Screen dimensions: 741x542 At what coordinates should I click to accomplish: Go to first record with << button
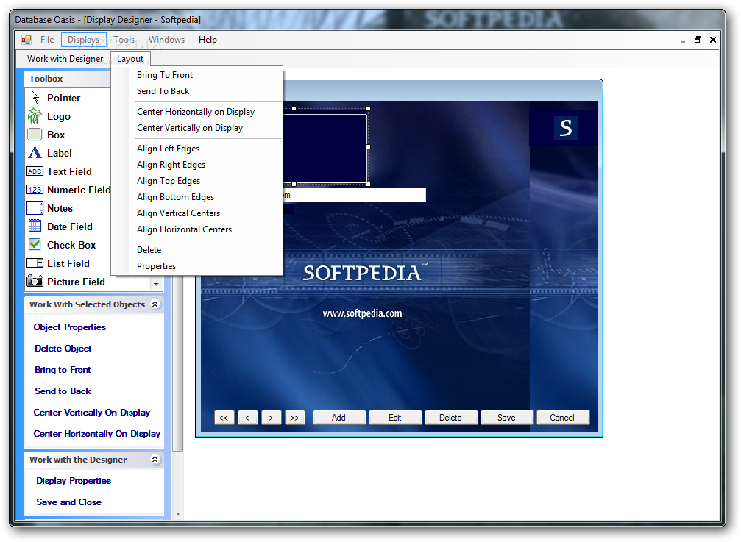point(224,418)
